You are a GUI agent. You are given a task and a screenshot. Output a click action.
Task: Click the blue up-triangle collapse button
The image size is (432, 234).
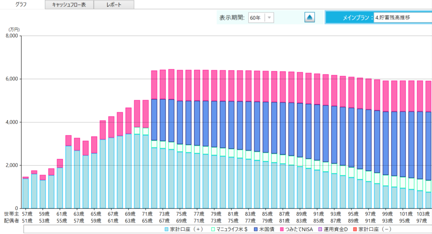tap(310, 17)
